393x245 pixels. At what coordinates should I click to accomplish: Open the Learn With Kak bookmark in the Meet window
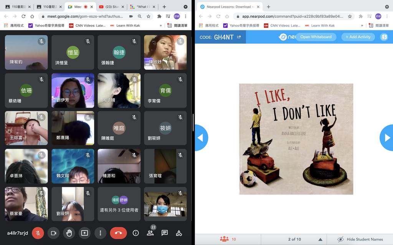click(x=125, y=26)
